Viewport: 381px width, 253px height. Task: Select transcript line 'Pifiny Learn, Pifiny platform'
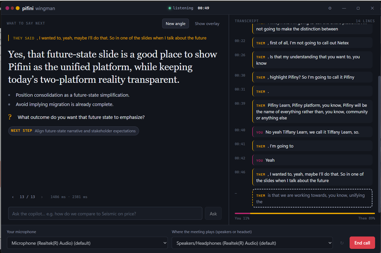[x=313, y=111]
